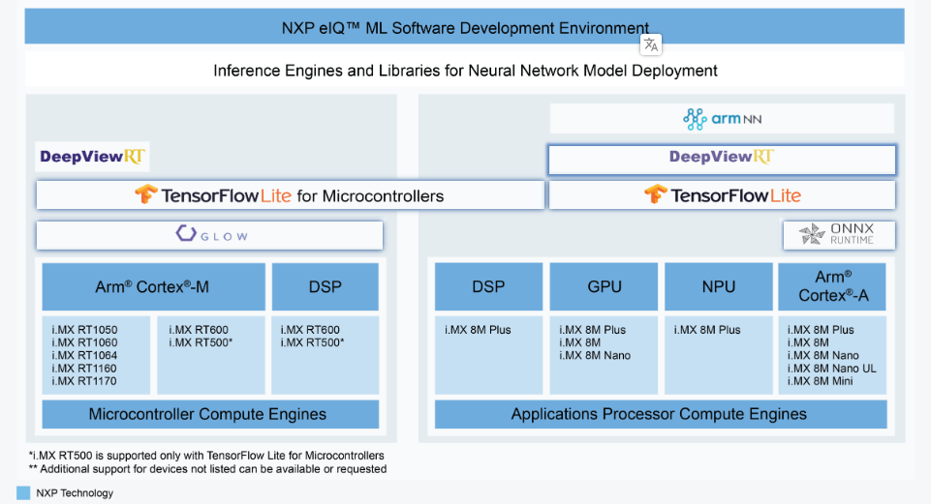Select the NPU block
This screenshot has width=931, height=504.
point(719,287)
